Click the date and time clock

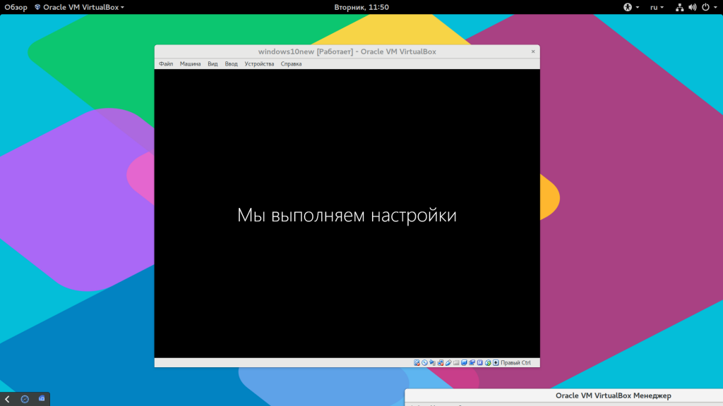click(x=361, y=7)
